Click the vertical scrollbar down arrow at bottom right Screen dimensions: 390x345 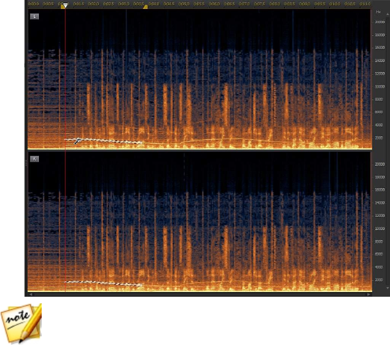(388, 288)
